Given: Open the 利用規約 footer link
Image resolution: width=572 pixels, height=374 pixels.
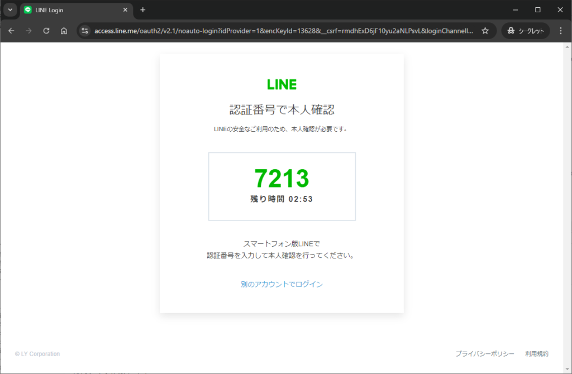Looking at the screenshot, I should point(536,354).
